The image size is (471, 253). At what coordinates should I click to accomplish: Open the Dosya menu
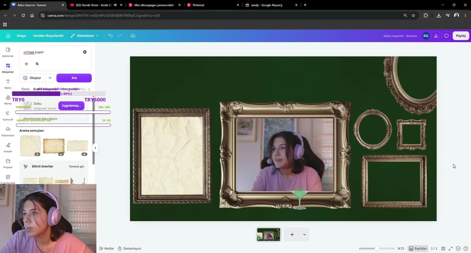pyautogui.click(x=21, y=36)
